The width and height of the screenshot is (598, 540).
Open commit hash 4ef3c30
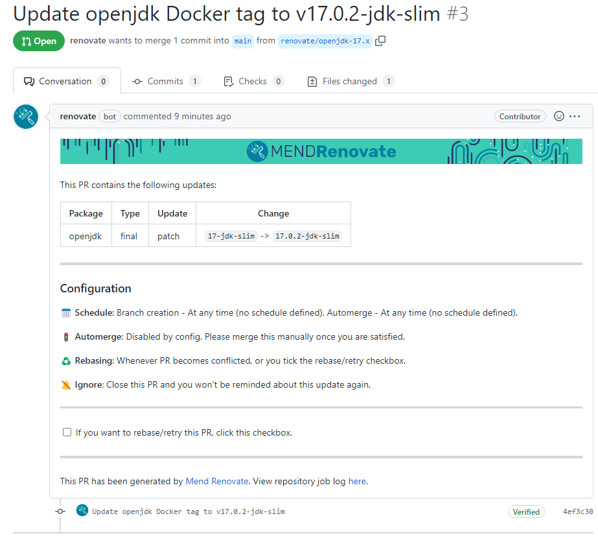coord(578,511)
